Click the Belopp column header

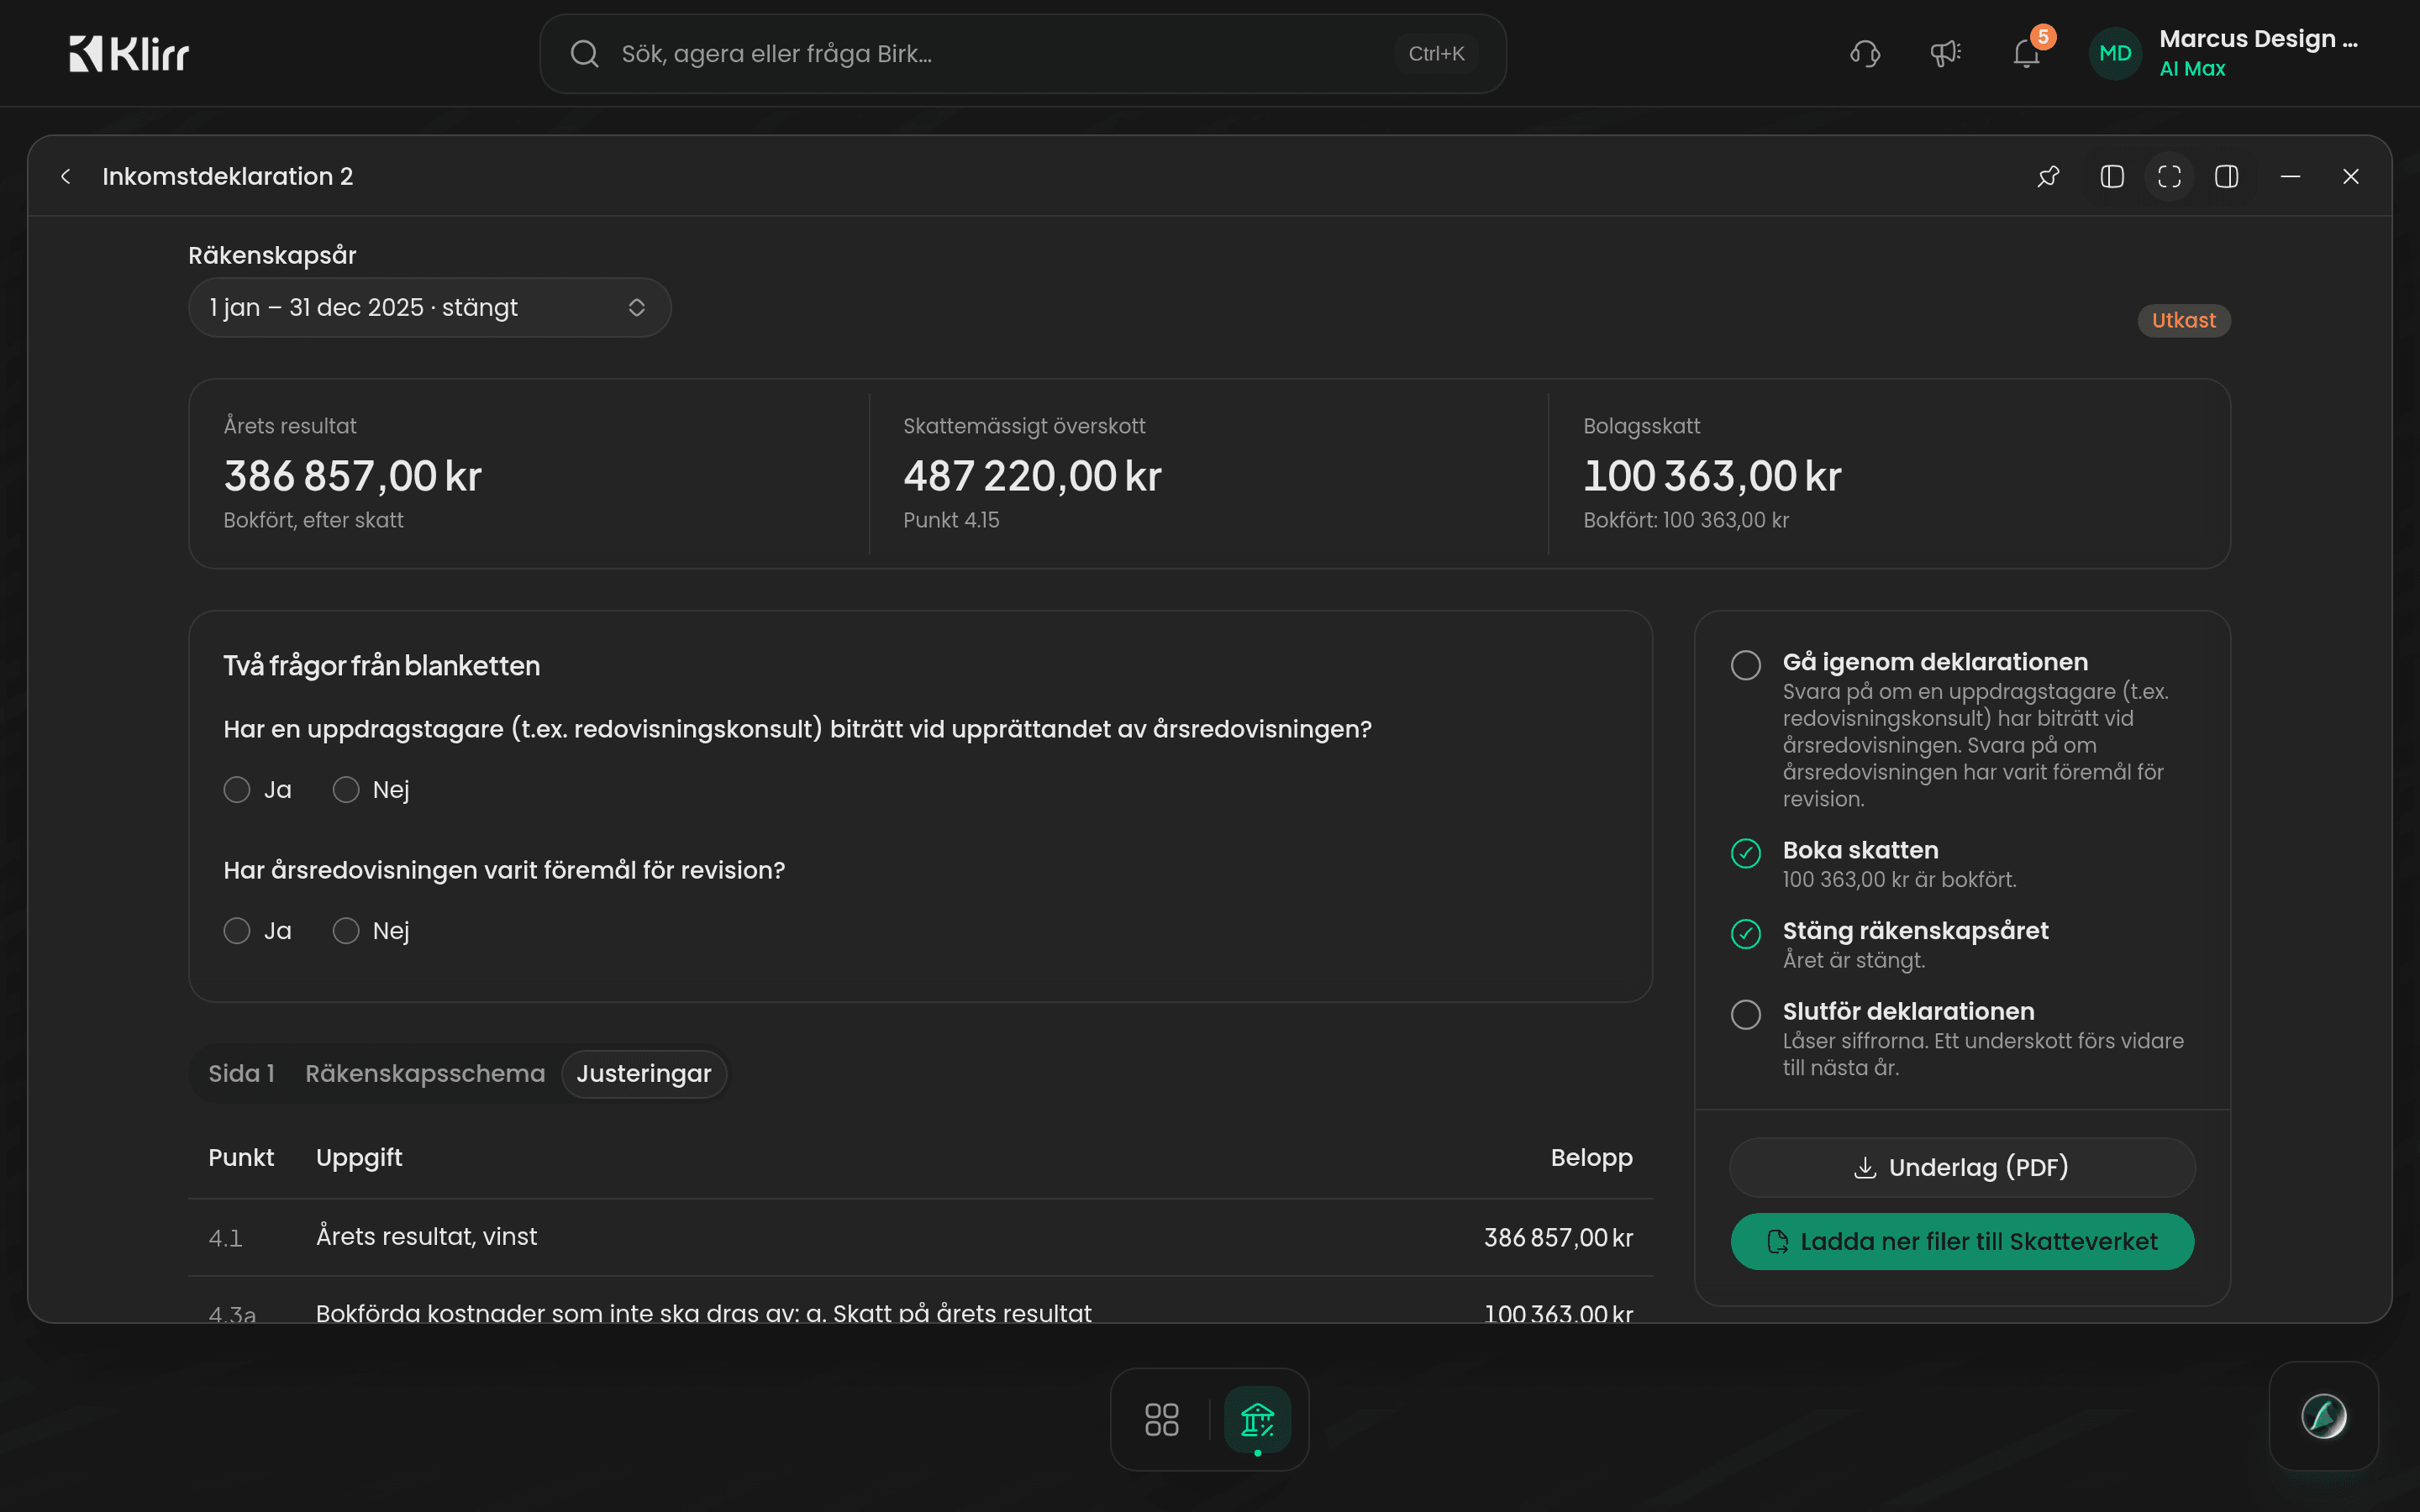[1591, 1158]
